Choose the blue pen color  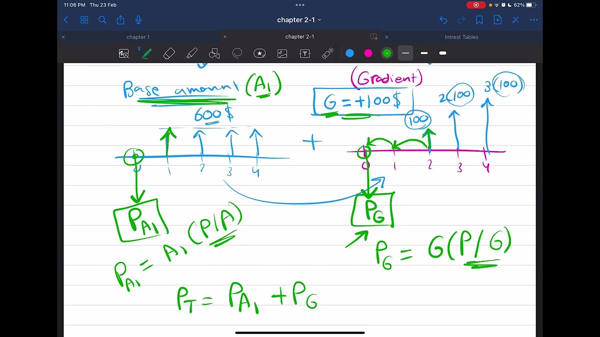[x=350, y=53]
